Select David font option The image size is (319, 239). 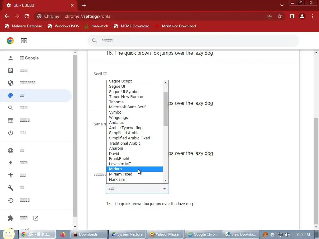pyautogui.click(x=135, y=154)
